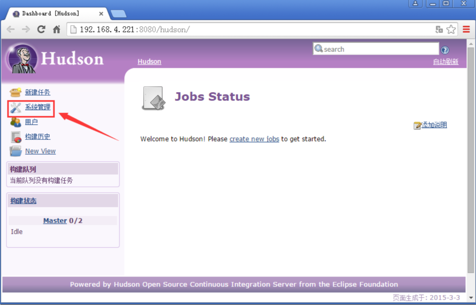
Task: Click the 构建队列 panel header
Action: pos(63,169)
